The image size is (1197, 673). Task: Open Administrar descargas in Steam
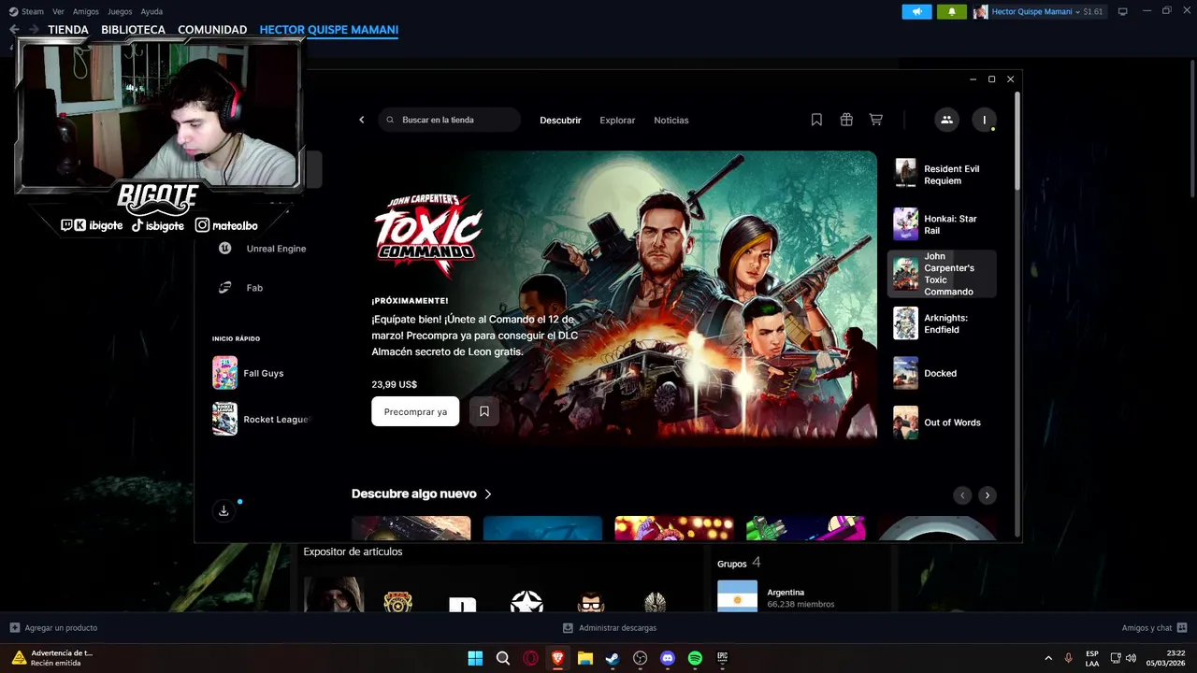(610, 628)
